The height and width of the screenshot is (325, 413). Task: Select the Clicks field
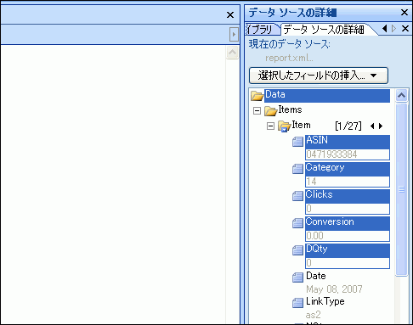(348, 196)
